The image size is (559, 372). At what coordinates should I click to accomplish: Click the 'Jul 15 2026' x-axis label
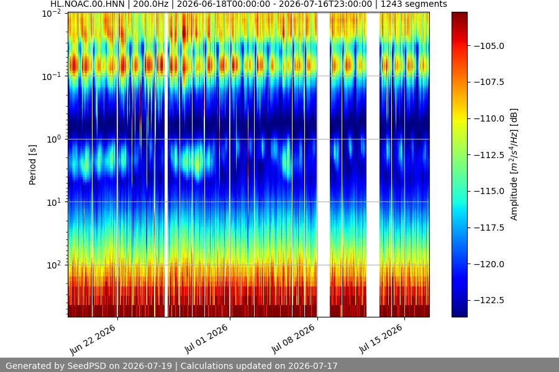pyautogui.click(x=381, y=339)
